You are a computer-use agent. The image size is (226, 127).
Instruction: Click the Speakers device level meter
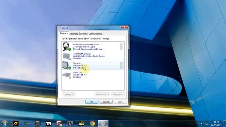[x=121, y=65]
